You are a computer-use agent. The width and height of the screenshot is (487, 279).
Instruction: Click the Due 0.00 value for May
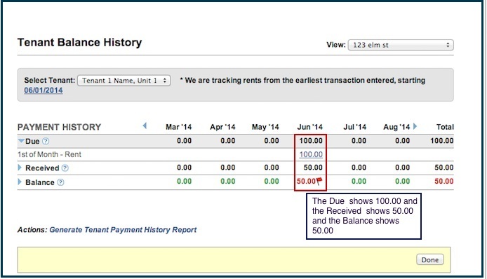coord(272,141)
